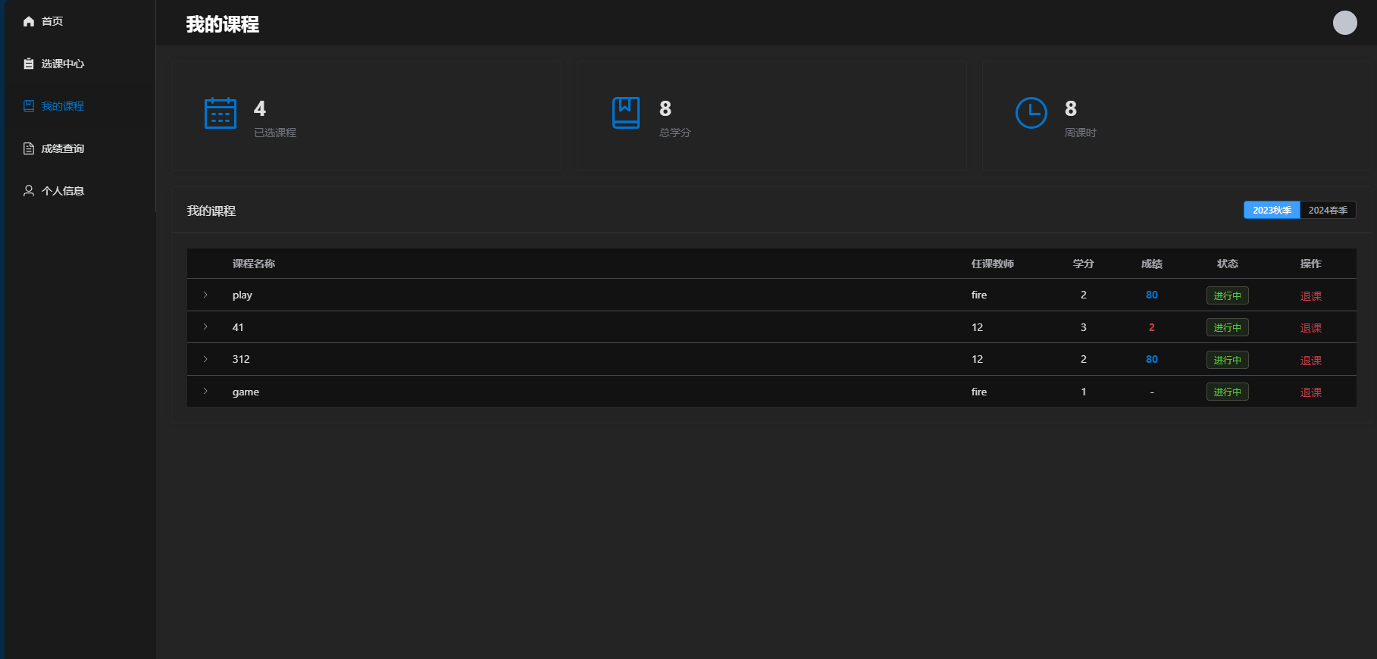
Task: Switch to the 2024春季 semester
Action: point(1327,210)
